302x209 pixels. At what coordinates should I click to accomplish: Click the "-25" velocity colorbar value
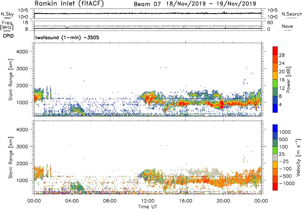coord(284,161)
